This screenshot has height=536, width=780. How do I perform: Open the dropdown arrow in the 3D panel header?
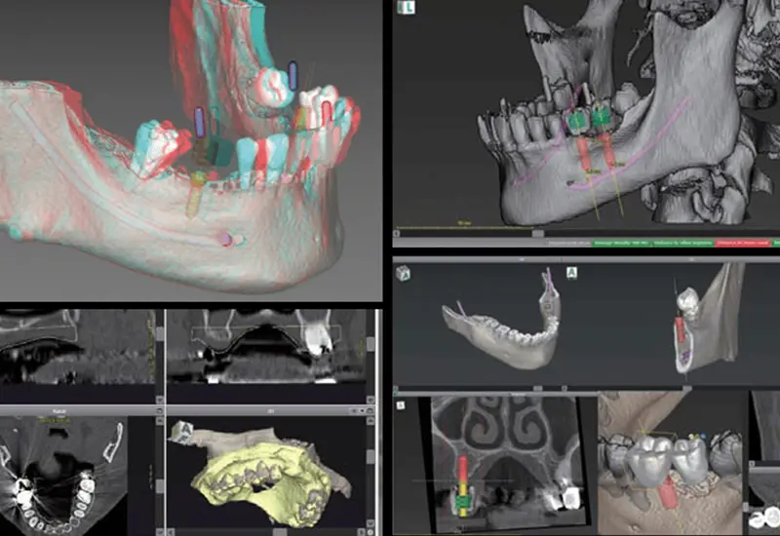tap(359, 412)
